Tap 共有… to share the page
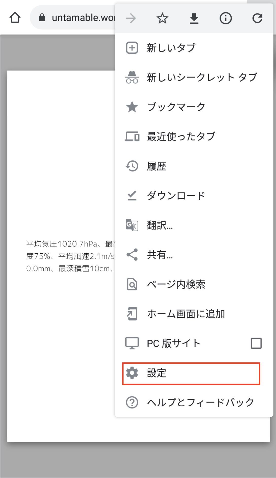This screenshot has height=478, width=276. point(160,255)
